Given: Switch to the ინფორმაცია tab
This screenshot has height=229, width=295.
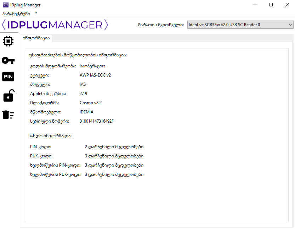Looking at the screenshot, I should pyautogui.click(x=36, y=38).
